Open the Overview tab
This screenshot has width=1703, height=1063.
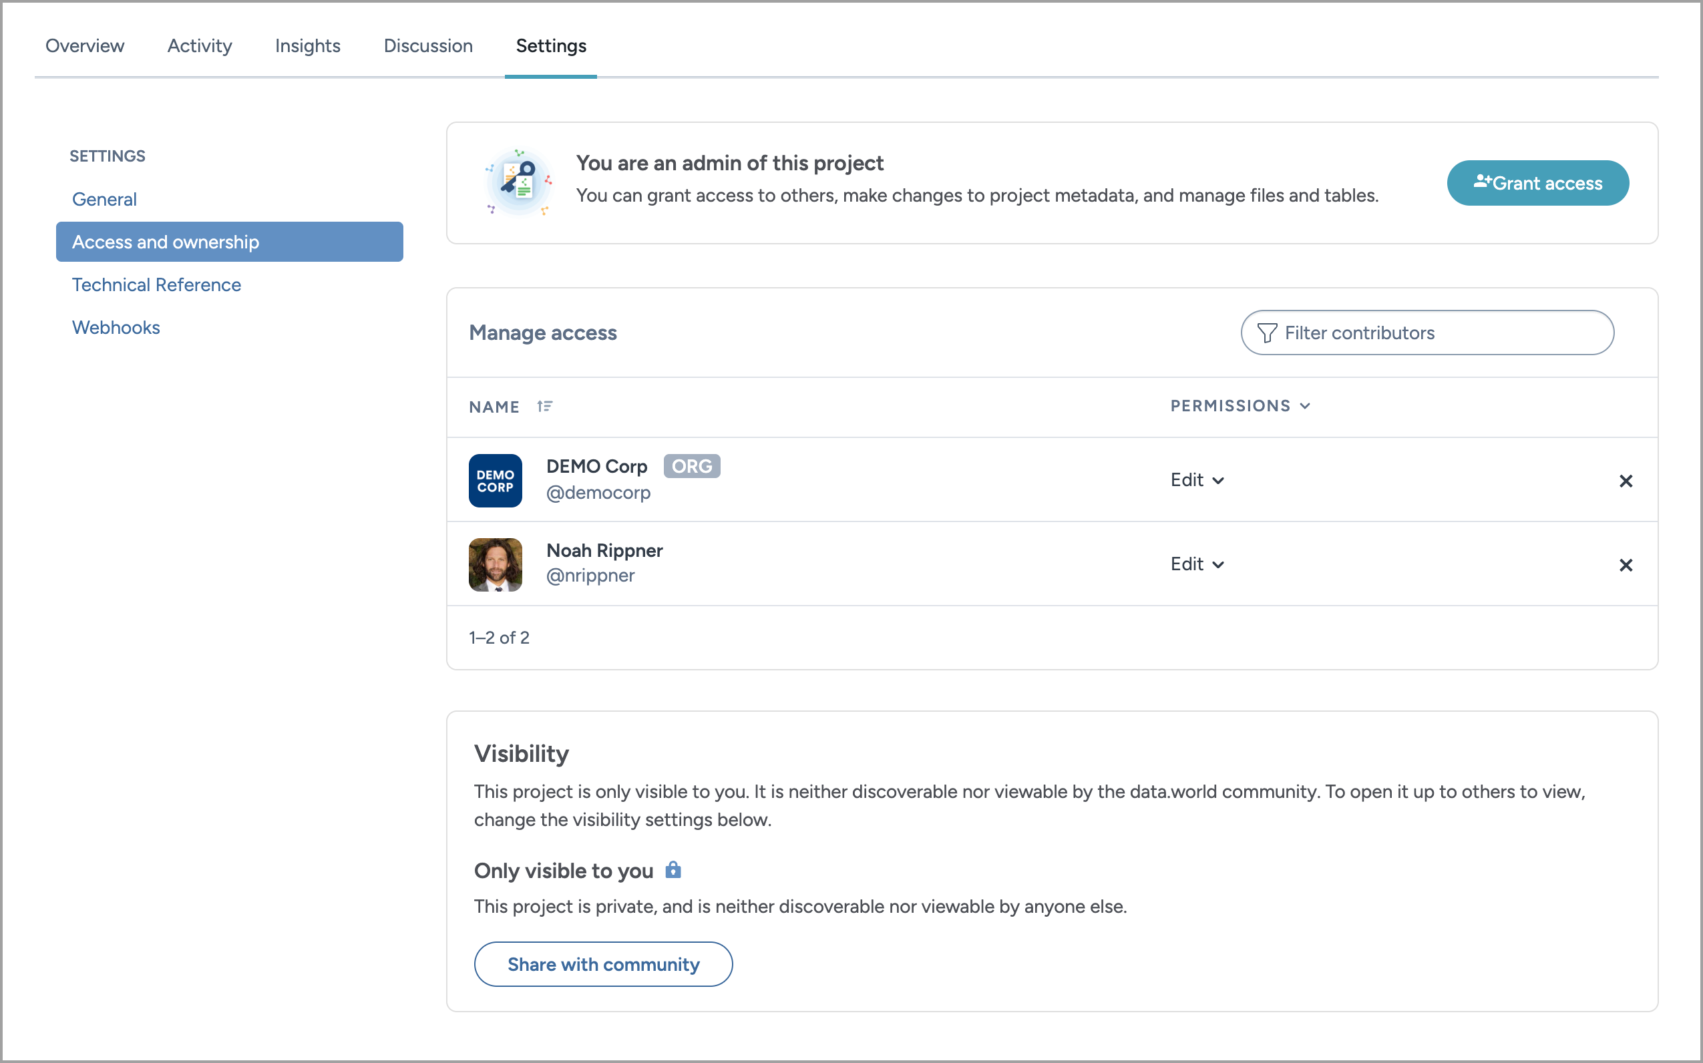(x=84, y=45)
